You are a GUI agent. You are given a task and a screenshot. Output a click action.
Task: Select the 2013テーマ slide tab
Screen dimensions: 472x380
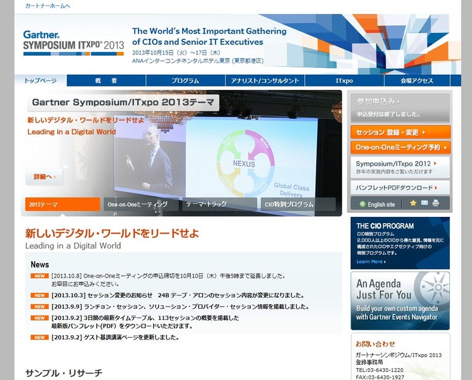click(x=62, y=204)
